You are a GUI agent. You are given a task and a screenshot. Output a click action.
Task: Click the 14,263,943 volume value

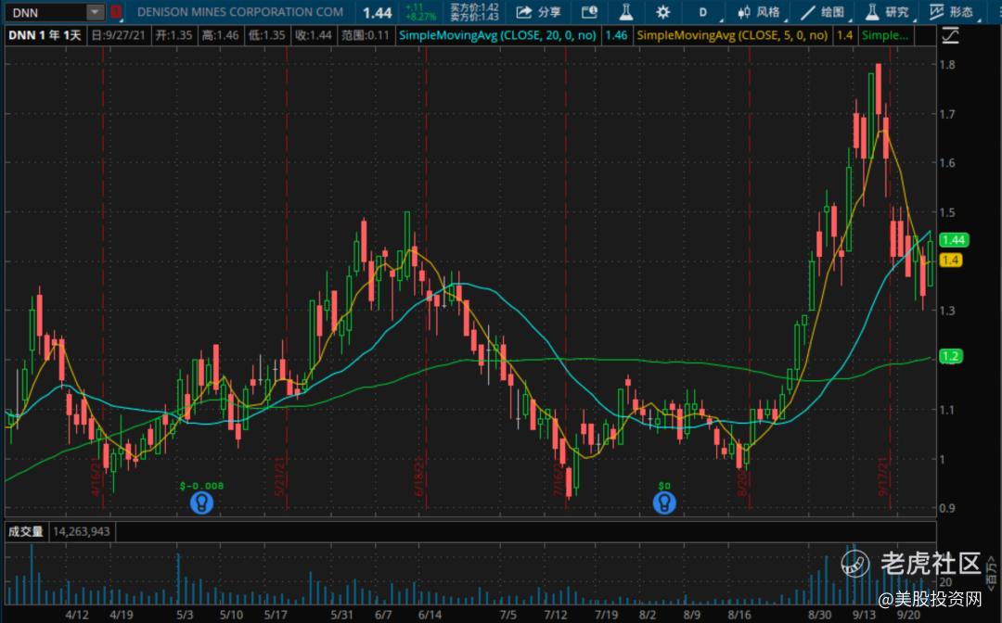pyautogui.click(x=81, y=531)
